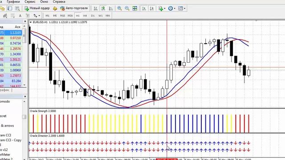This screenshot has height=160, width=285.
Task: Open the Strategy Tester magnifier icon
Action: pos(17,8)
